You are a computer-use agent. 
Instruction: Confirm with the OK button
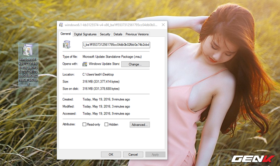(x=111, y=154)
